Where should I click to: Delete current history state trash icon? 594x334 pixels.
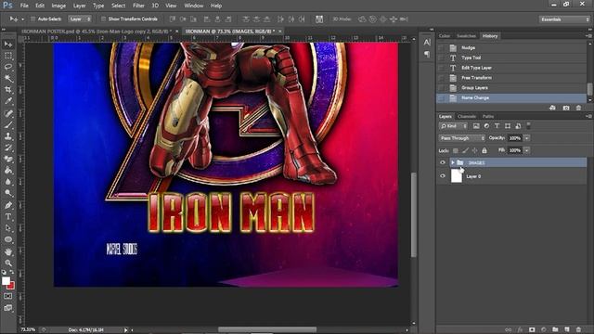(578, 108)
